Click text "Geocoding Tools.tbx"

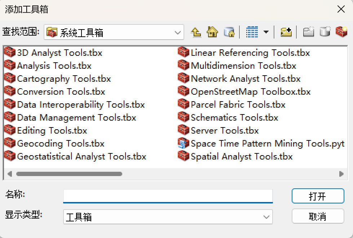[x=61, y=144]
